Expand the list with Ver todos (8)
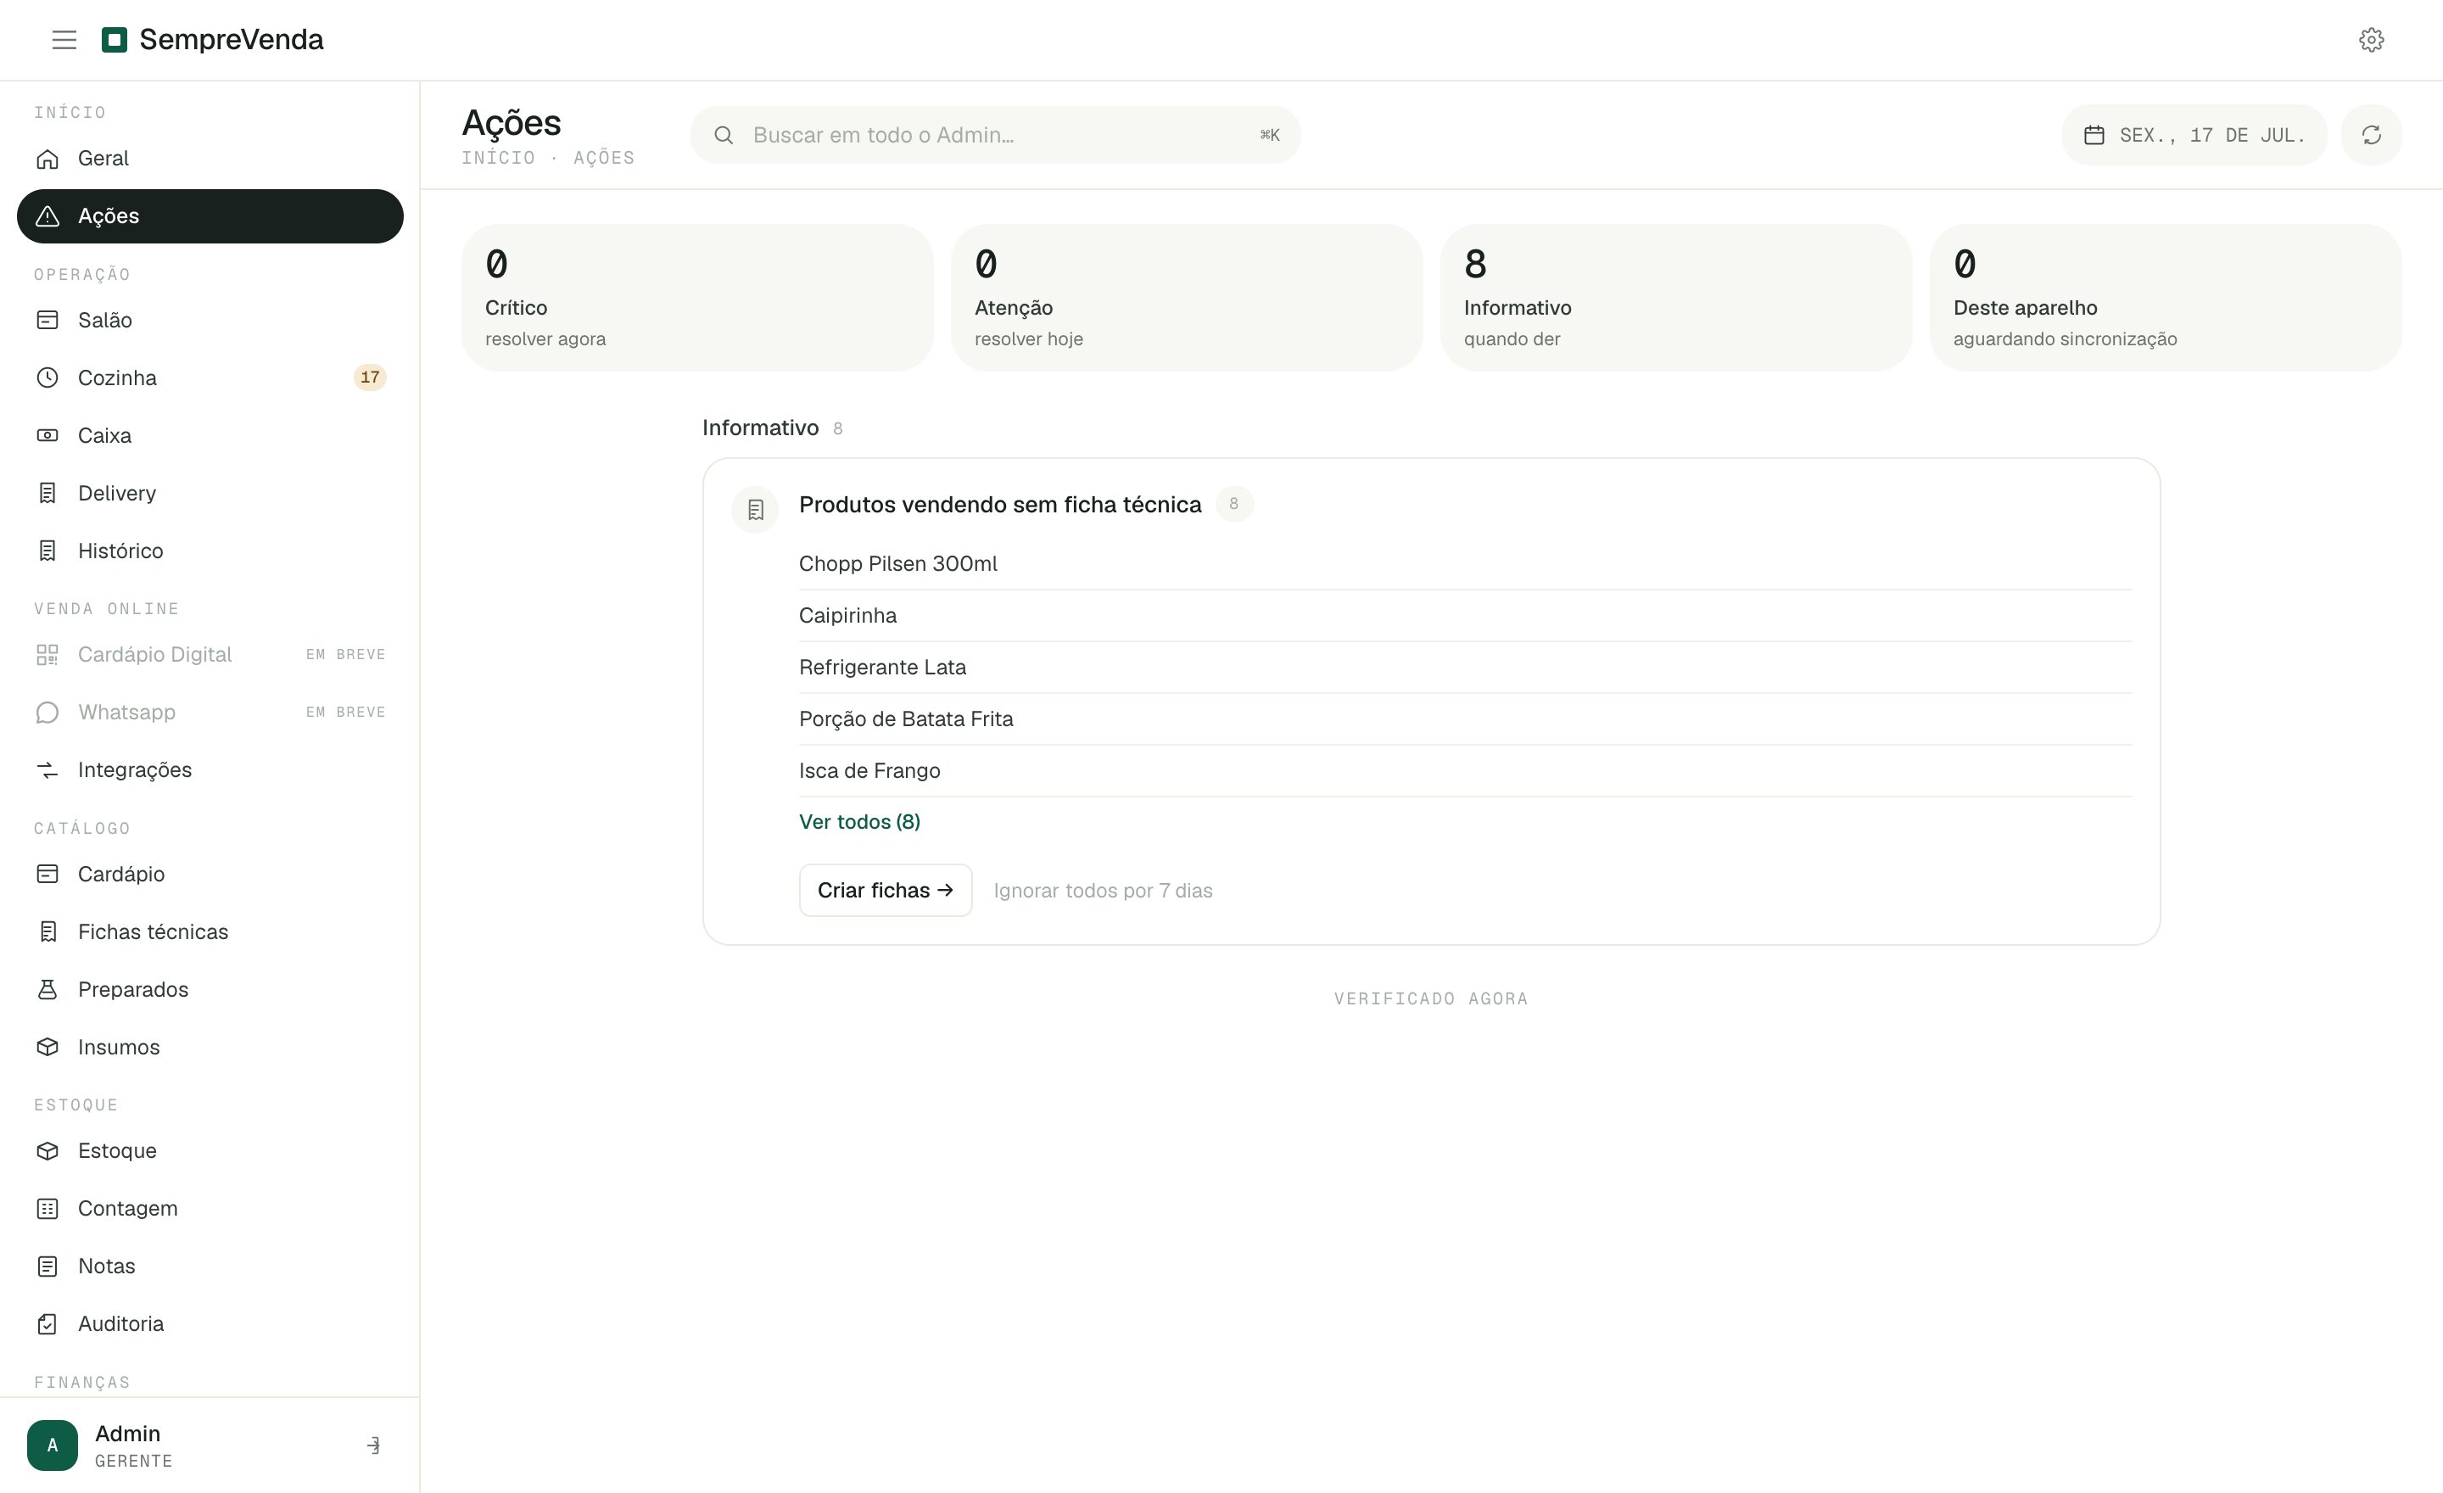Screen dimensions: 2443x1493 pyautogui.click(x=859, y=821)
